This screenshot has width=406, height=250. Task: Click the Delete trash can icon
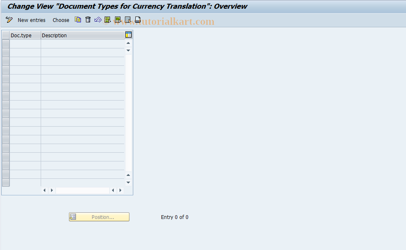tap(88, 19)
